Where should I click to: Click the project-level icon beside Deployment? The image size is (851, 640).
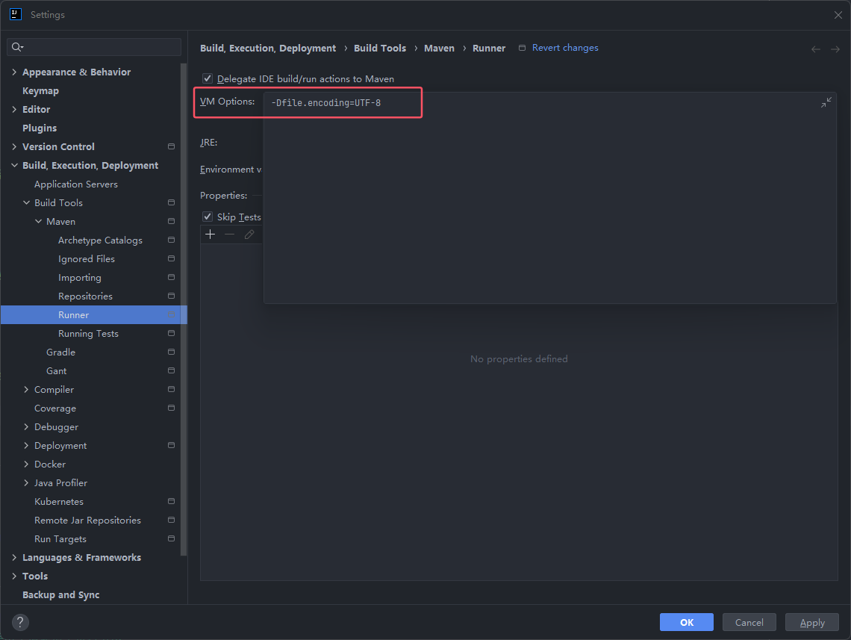point(171,445)
